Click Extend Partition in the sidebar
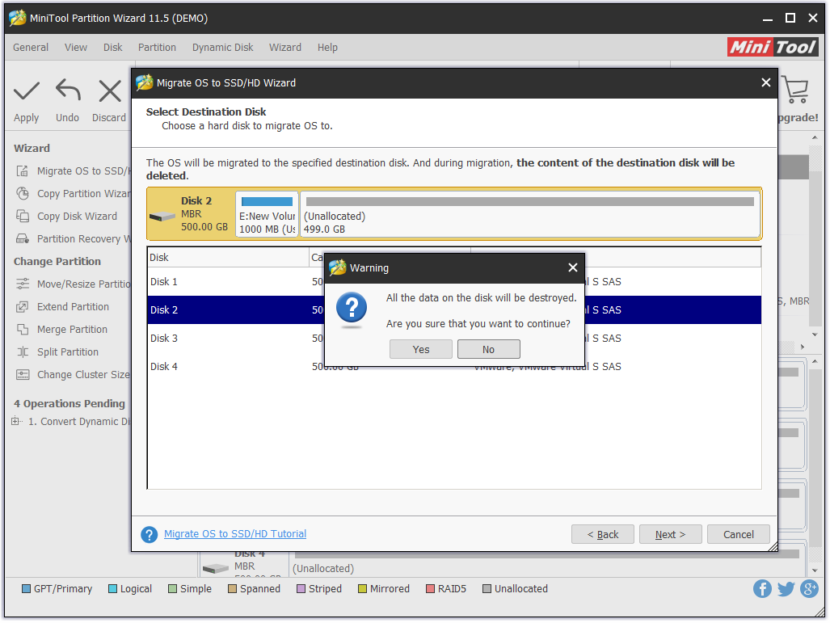The width and height of the screenshot is (830, 623). pyautogui.click(x=73, y=307)
